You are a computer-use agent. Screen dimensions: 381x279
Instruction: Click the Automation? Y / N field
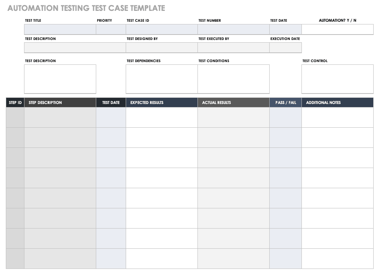coord(338,29)
